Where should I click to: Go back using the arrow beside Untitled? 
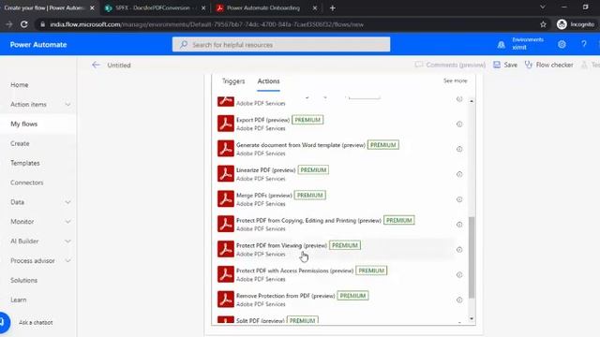pyautogui.click(x=96, y=65)
